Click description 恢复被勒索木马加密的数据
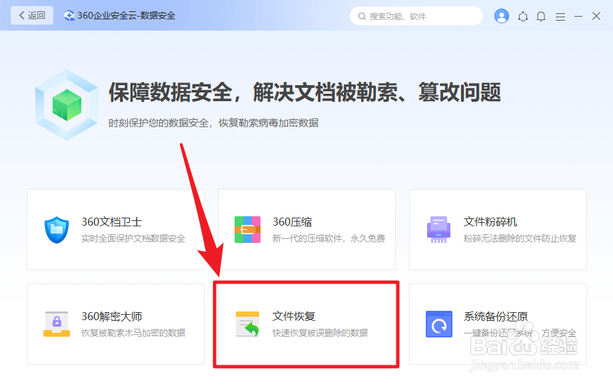613x386 pixels. pyautogui.click(x=133, y=333)
